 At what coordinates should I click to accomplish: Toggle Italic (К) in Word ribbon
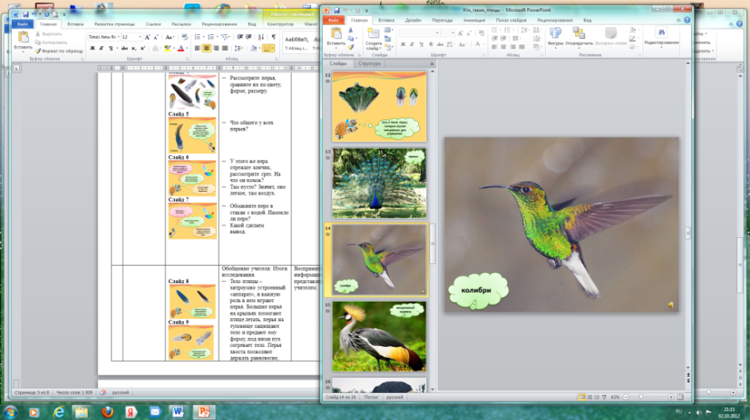click(x=101, y=49)
